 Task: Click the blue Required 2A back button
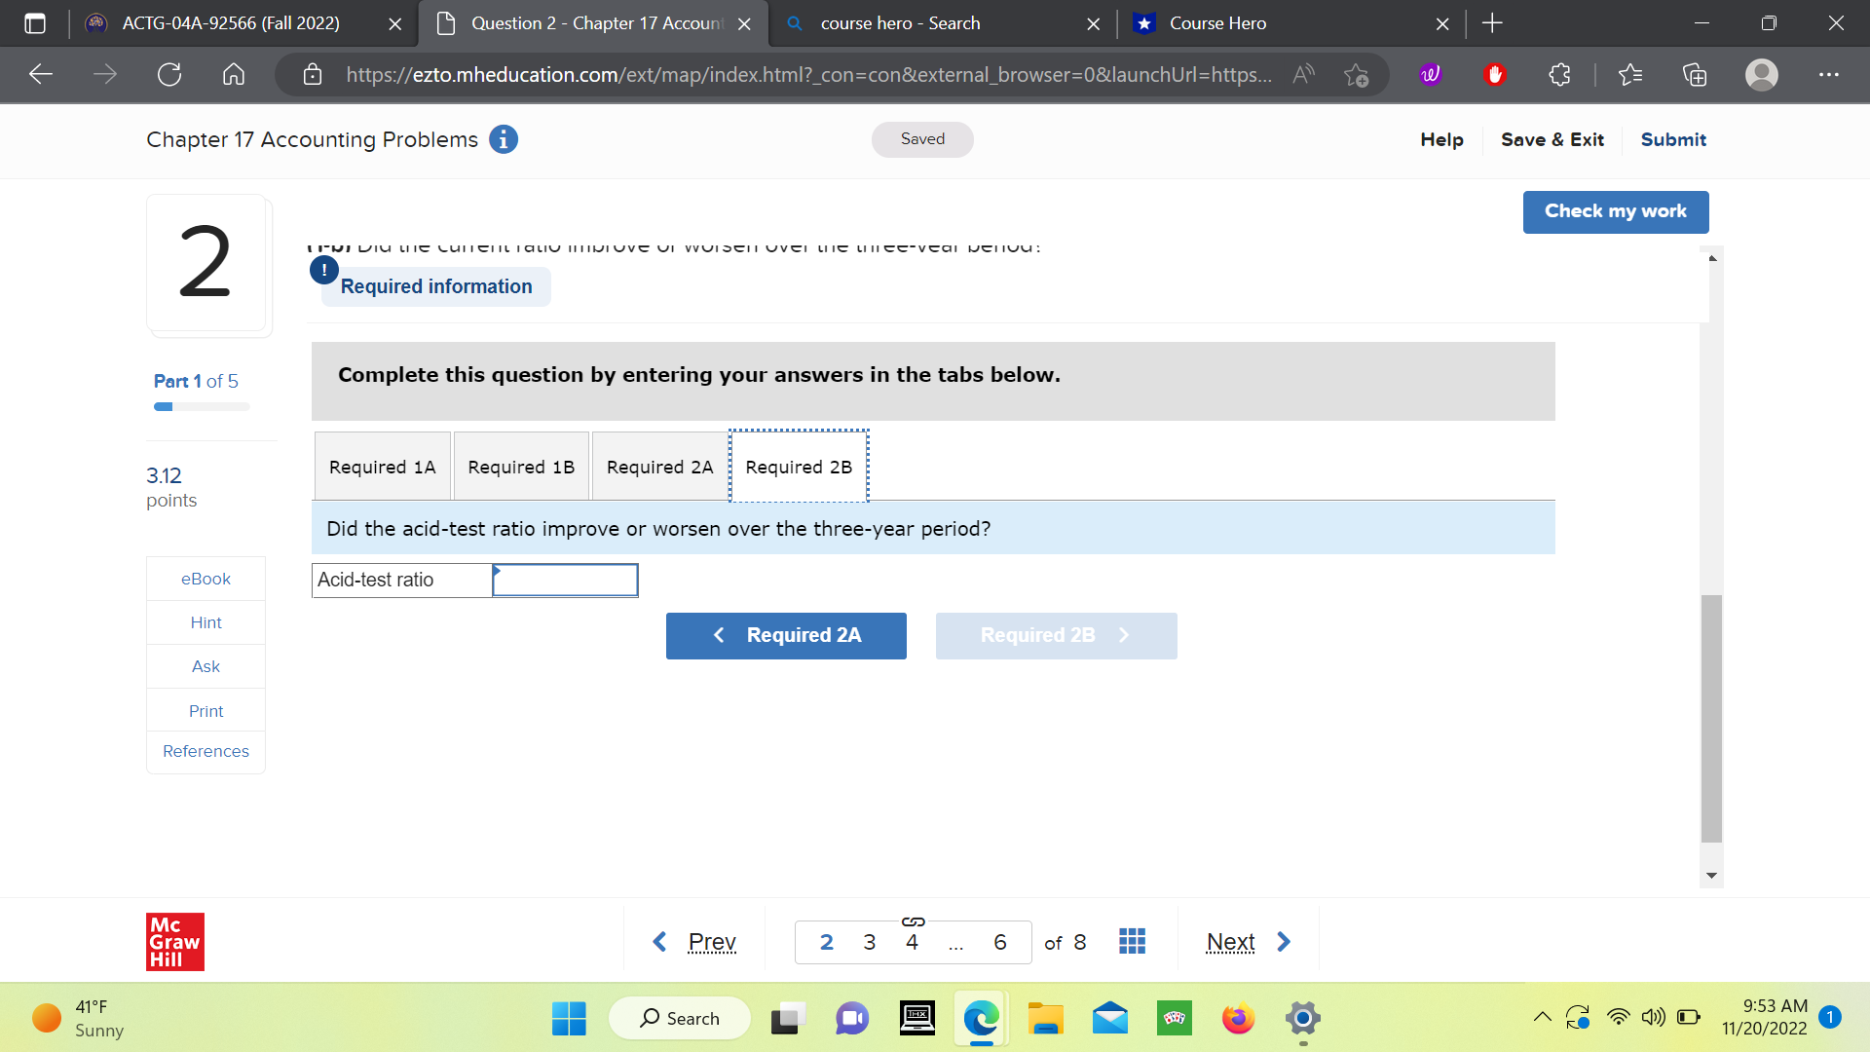[x=786, y=636]
